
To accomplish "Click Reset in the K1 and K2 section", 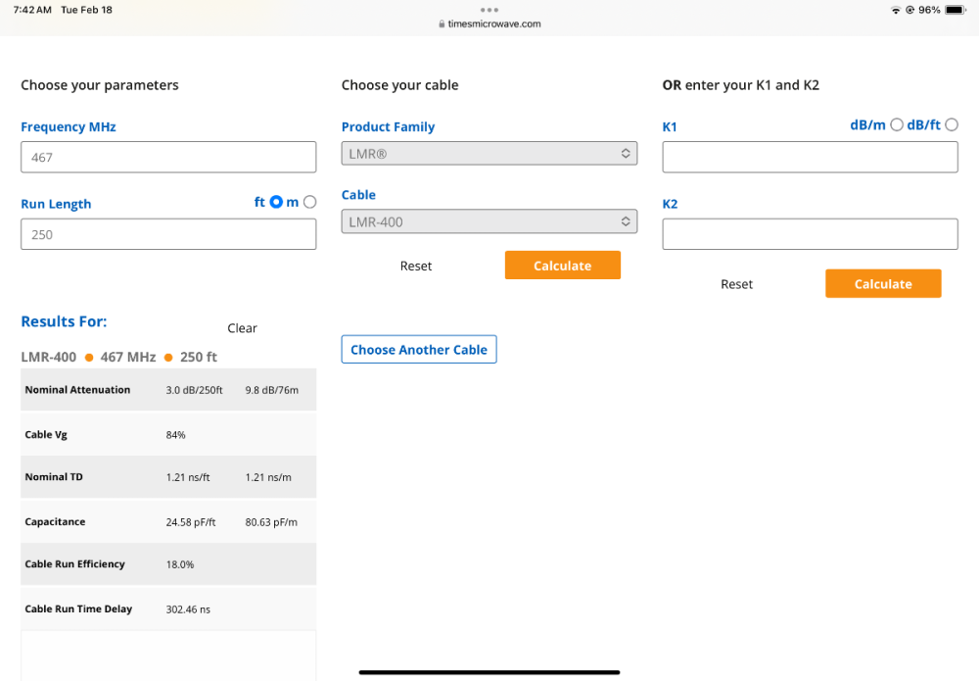I will [x=736, y=284].
